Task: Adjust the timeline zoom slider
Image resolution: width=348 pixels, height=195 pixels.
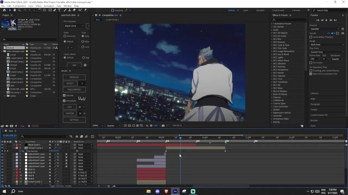Action: tap(108, 186)
